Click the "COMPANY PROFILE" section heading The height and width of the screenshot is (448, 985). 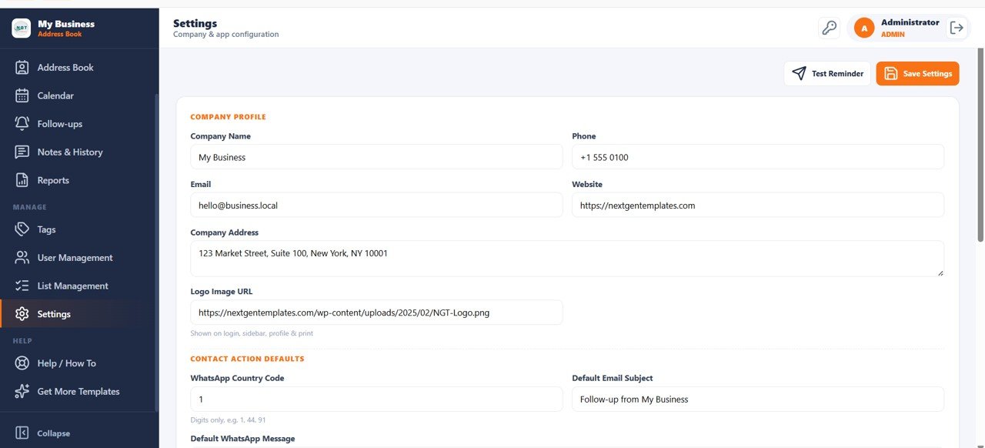(228, 117)
